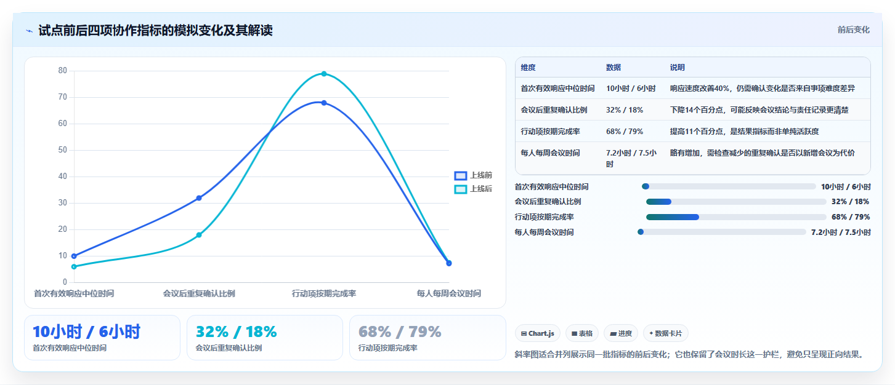895x385 pixels.
Task: Click the 前后变化 label in header
Action: tap(853, 30)
